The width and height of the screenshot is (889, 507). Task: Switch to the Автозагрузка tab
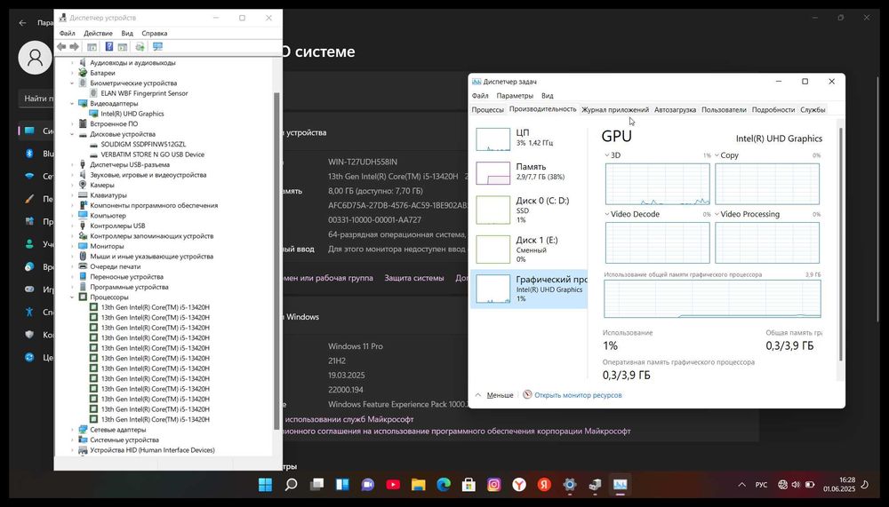click(x=675, y=110)
